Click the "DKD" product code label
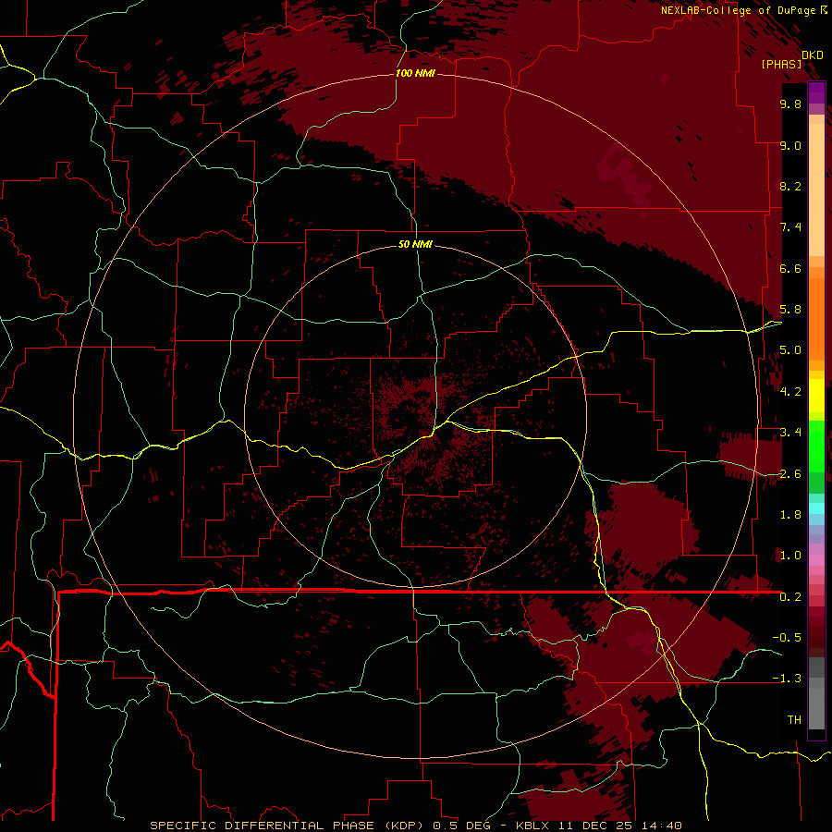Image resolution: width=832 pixels, height=832 pixels. [813, 55]
